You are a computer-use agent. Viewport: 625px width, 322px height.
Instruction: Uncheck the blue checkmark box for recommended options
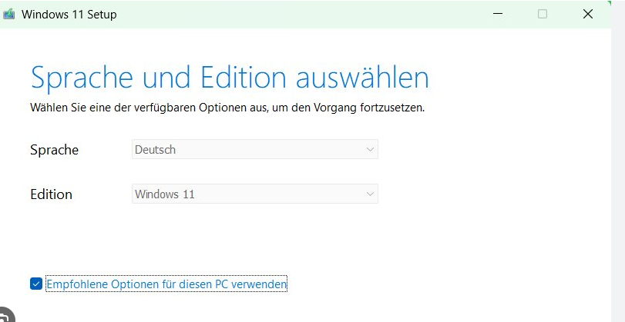36,284
